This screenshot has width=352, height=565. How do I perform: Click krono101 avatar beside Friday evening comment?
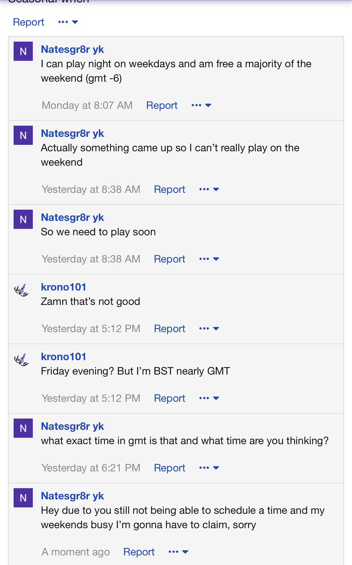21,360
